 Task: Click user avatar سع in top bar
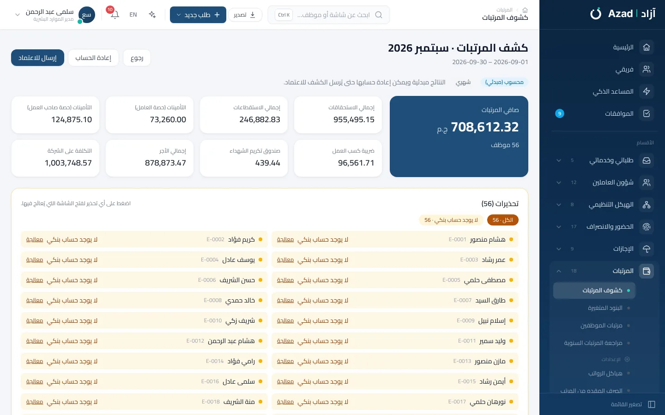pos(87,15)
